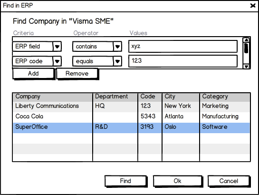Open the ERP code criteria dropdown arrow
The image size is (259, 195).
(x=57, y=61)
